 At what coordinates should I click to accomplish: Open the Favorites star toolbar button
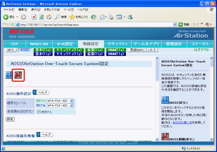[78, 17]
